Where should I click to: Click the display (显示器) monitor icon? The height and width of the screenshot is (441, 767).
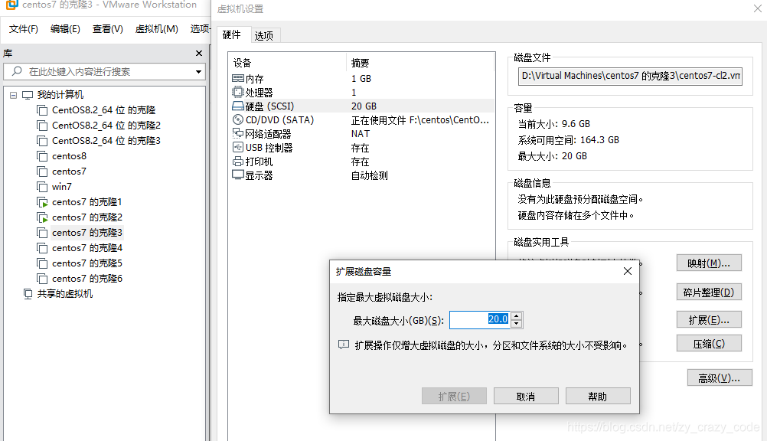[x=238, y=175]
